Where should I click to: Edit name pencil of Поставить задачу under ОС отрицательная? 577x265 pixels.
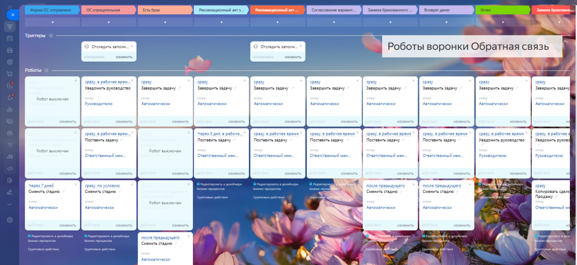tap(122, 140)
